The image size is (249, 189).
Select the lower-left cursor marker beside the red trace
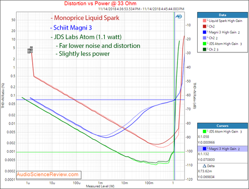[x=29, y=51]
